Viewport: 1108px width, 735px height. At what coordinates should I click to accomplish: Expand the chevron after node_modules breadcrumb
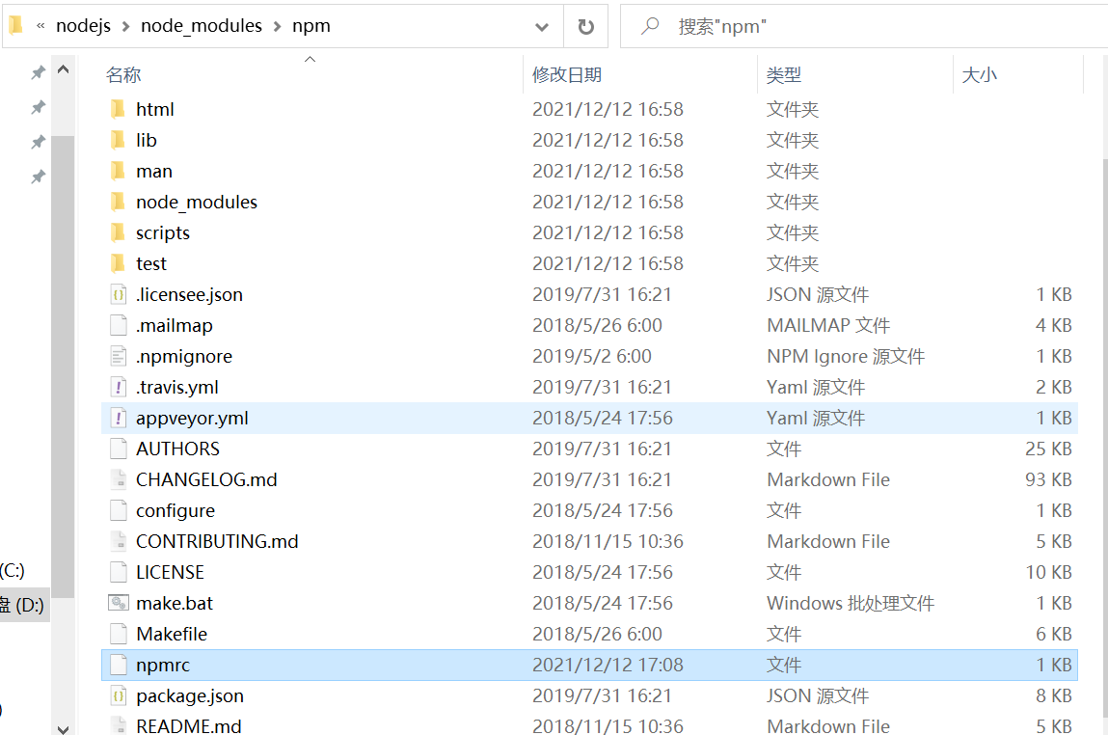click(x=277, y=27)
